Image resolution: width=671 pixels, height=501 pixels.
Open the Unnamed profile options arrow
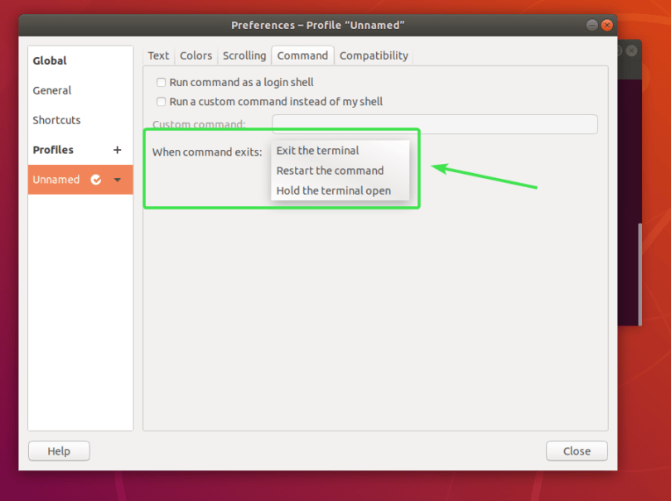pos(117,179)
